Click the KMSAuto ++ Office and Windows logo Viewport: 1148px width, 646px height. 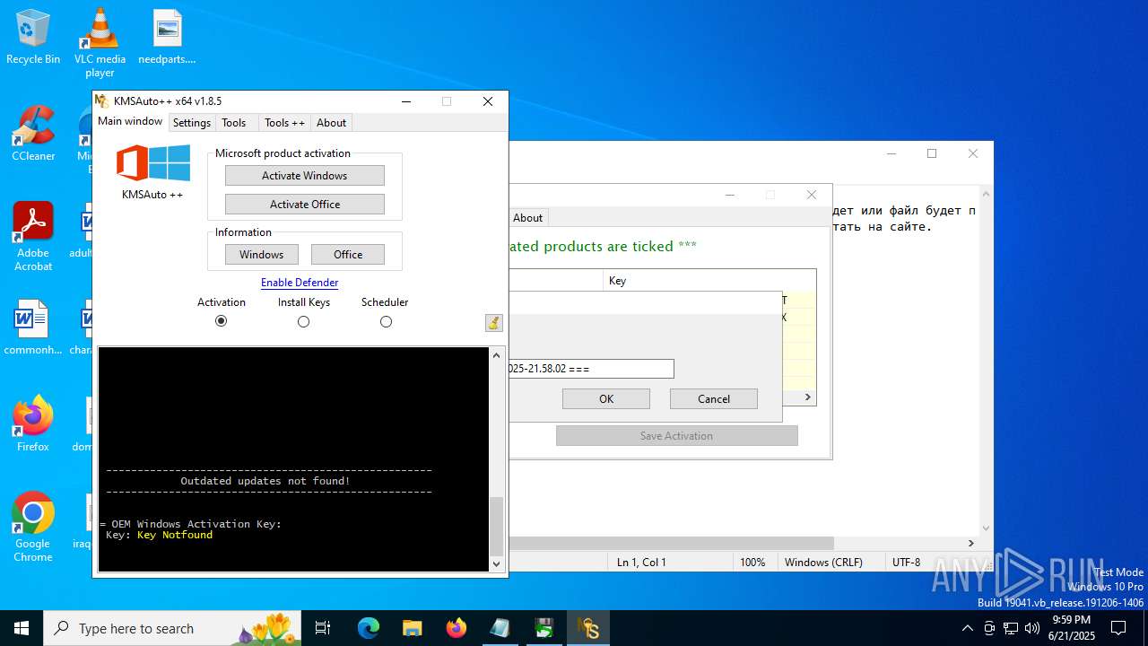coord(152,163)
